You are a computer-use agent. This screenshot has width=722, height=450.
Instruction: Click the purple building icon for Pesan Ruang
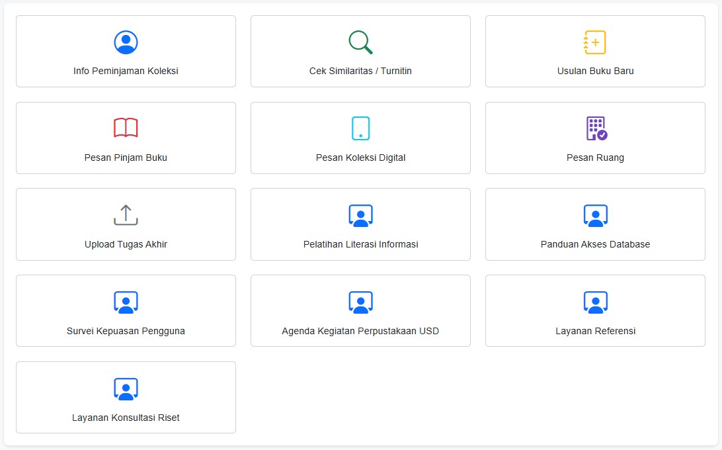597,128
